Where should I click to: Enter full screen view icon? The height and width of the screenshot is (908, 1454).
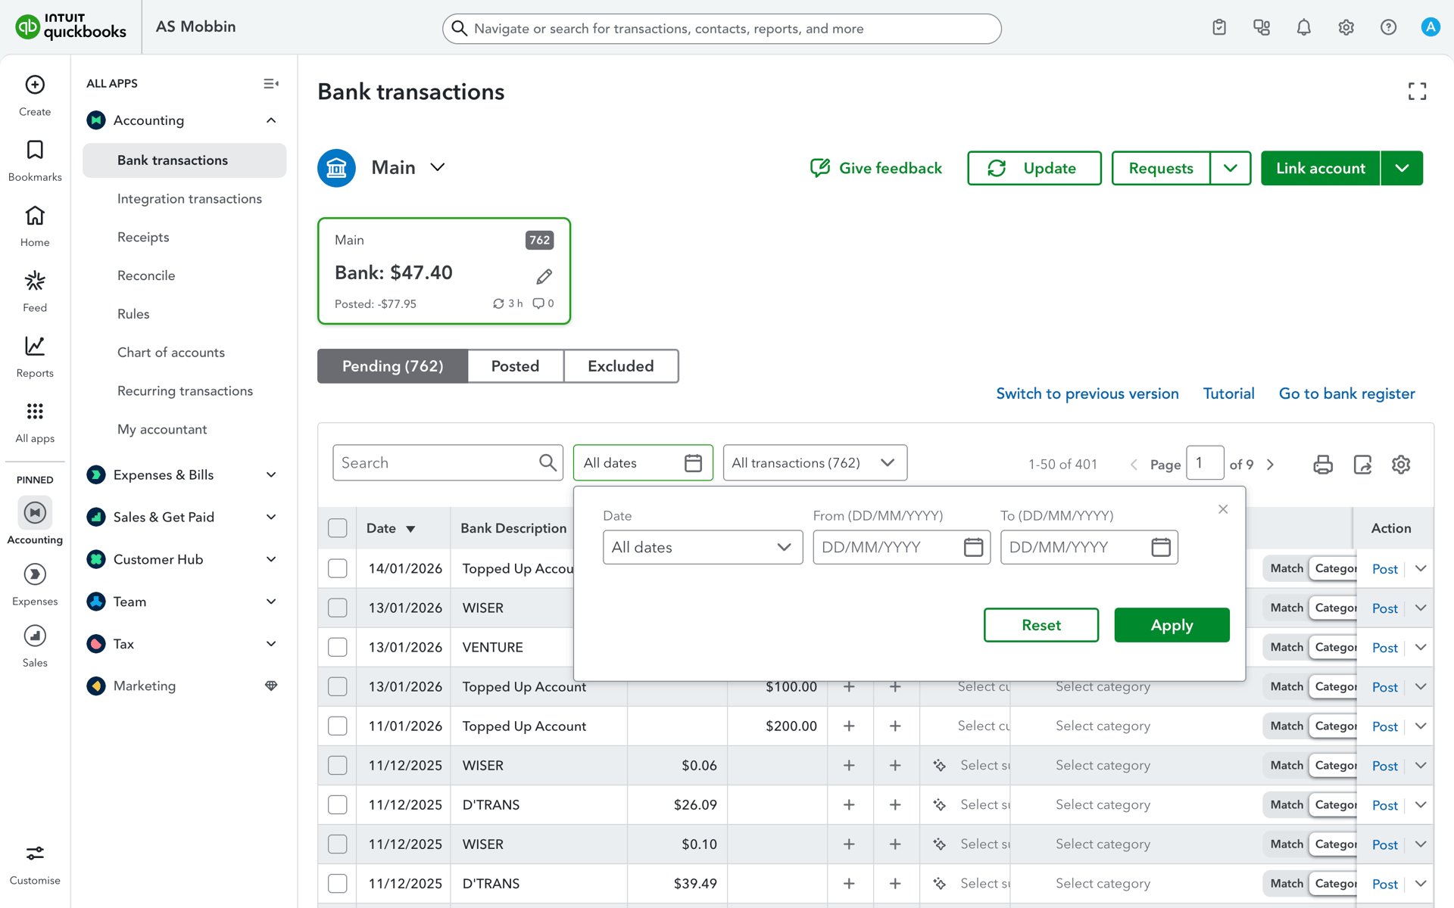[1417, 92]
